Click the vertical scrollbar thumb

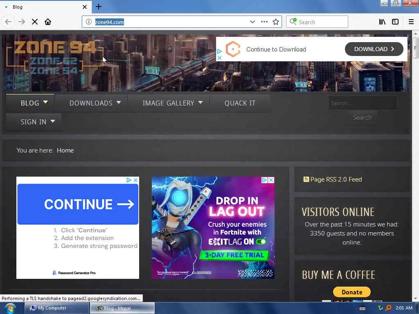point(415,48)
